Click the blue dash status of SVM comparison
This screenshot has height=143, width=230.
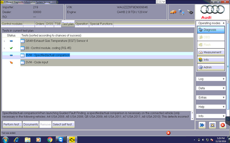[x=11, y=55]
